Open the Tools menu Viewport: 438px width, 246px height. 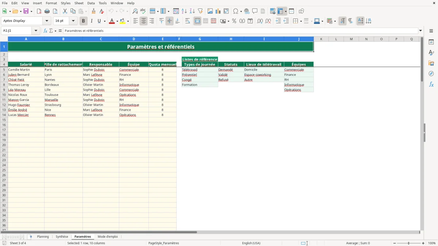[x=103, y=3]
